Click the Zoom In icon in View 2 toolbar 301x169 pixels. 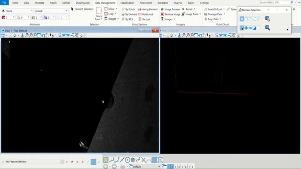184,35
